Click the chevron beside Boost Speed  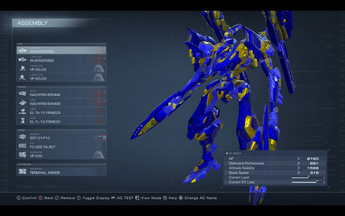point(299,173)
